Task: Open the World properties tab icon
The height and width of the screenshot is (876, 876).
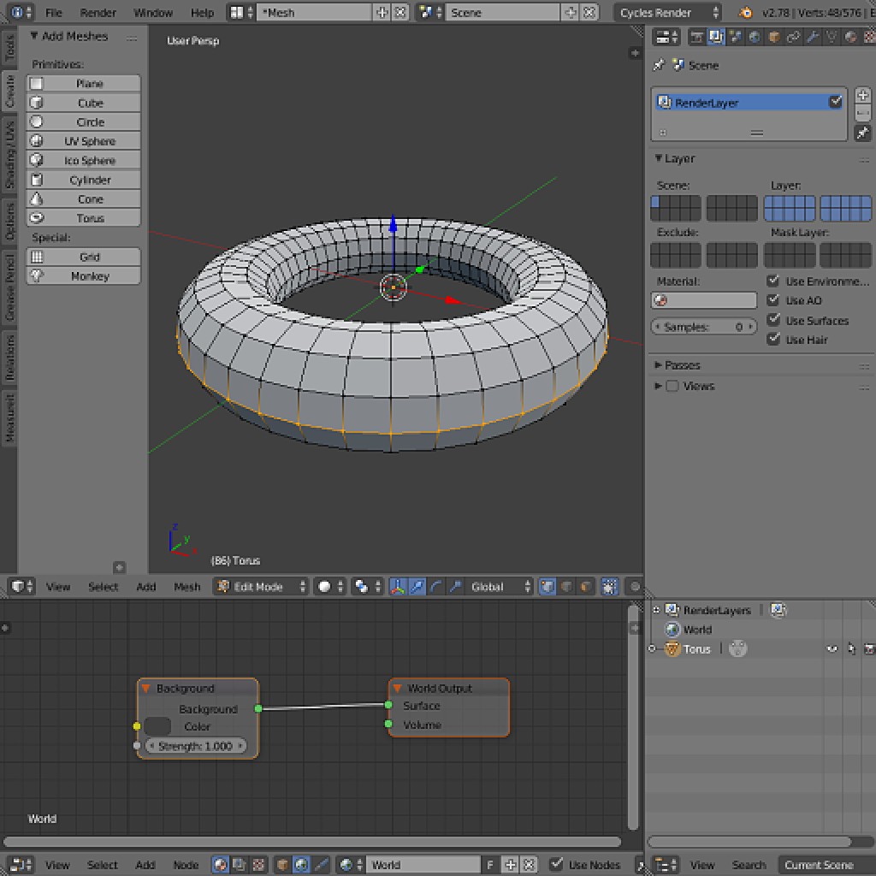Action: pyautogui.click(x=755, y=37)
